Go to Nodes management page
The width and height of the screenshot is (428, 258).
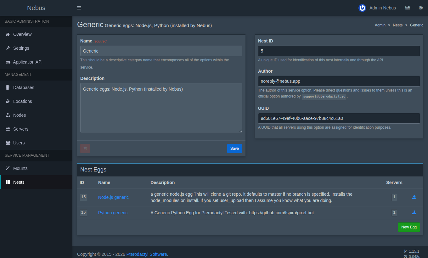(x=36, y=115)
